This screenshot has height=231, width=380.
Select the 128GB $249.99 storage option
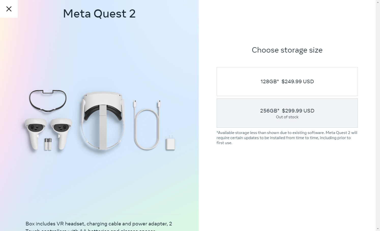[287, 81]
